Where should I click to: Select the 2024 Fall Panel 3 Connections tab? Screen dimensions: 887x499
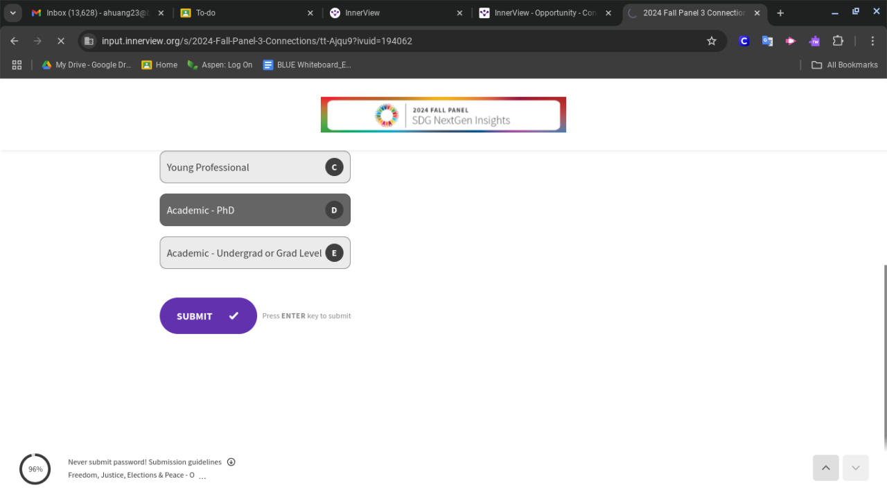point(694,13)
